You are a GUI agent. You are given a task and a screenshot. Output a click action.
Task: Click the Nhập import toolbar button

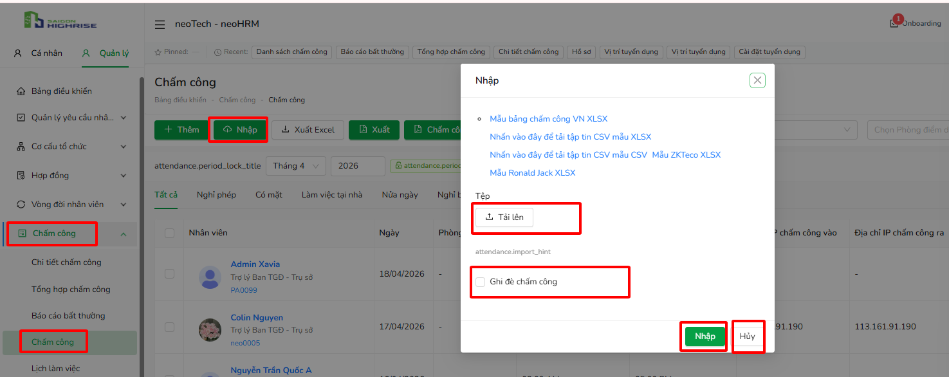point(239,130)
